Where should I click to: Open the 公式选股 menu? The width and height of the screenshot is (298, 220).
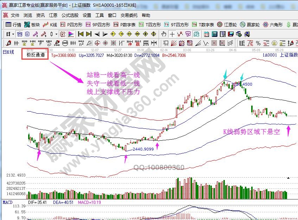pos(70,15)
